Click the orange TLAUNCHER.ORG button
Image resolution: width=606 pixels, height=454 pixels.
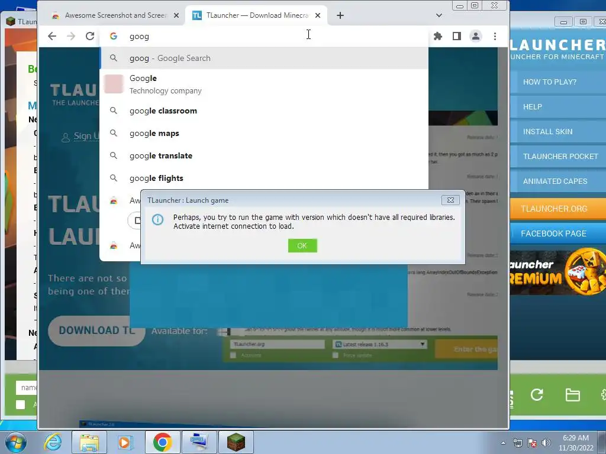pos(558,209)
